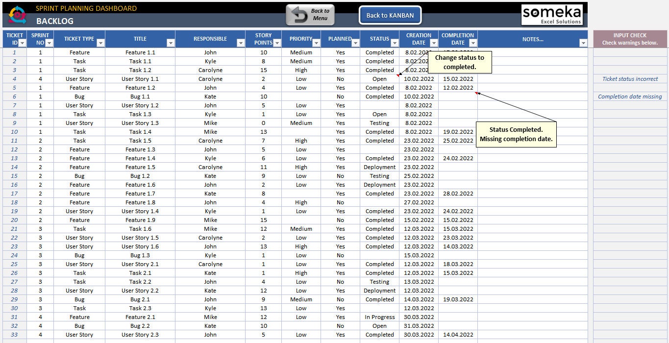
Task: Open the SPRINT NO filter dropdown
Action: [x=49, y=43]
